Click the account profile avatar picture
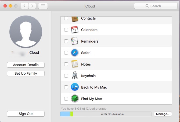 (x=26, y=32)
